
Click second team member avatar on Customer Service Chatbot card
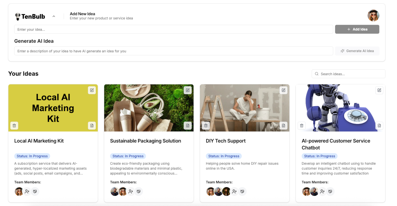tap(314, 191)
